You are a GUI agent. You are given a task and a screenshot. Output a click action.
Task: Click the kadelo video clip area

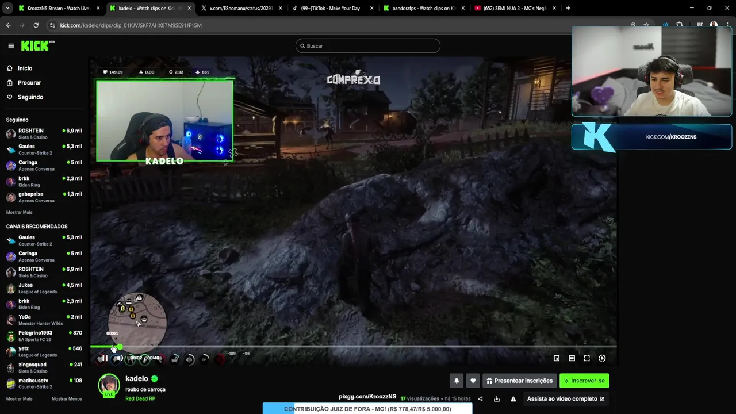[x=353, y=212]
